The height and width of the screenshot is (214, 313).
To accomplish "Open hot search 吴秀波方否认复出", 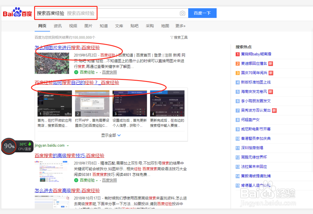I will coord(256,110).
